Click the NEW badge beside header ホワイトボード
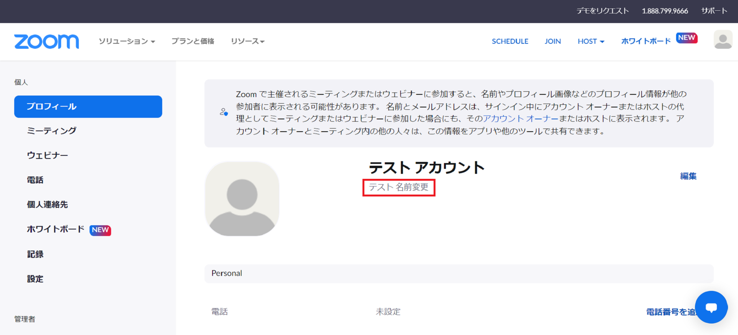 point(686,38)
